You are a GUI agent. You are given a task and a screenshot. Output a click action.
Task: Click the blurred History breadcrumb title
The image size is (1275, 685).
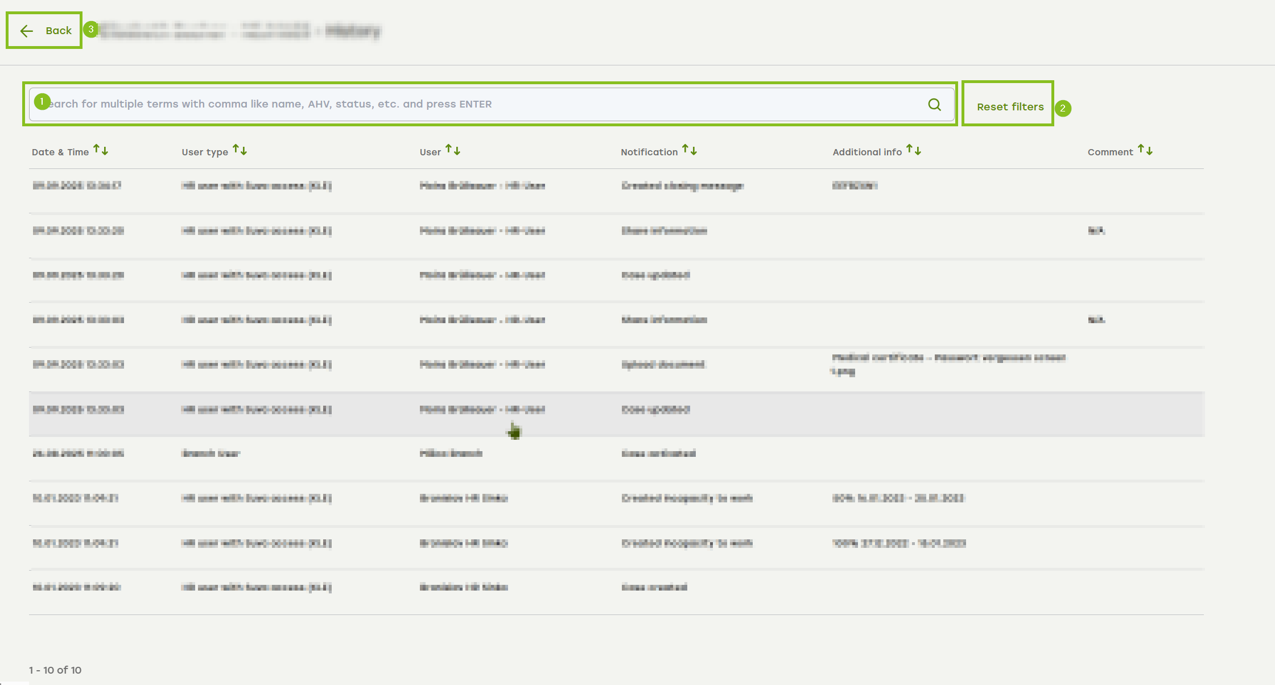coord(353,31)
